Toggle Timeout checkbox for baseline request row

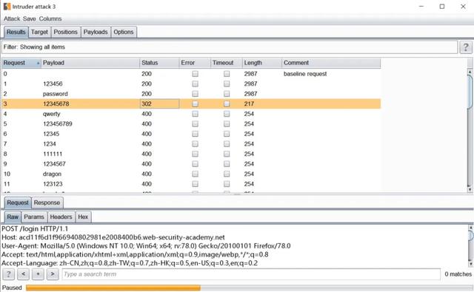[x=227, y=74]
